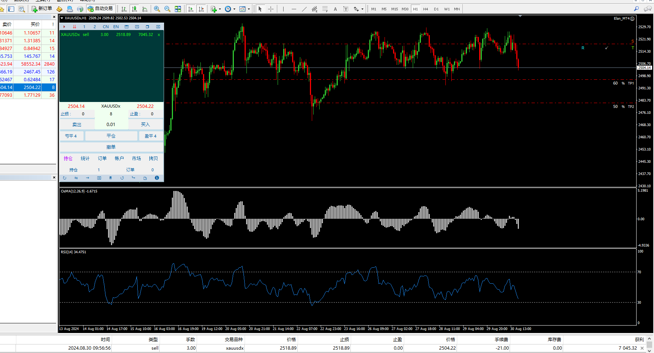Open the 市场 market tab

(136, 158)
